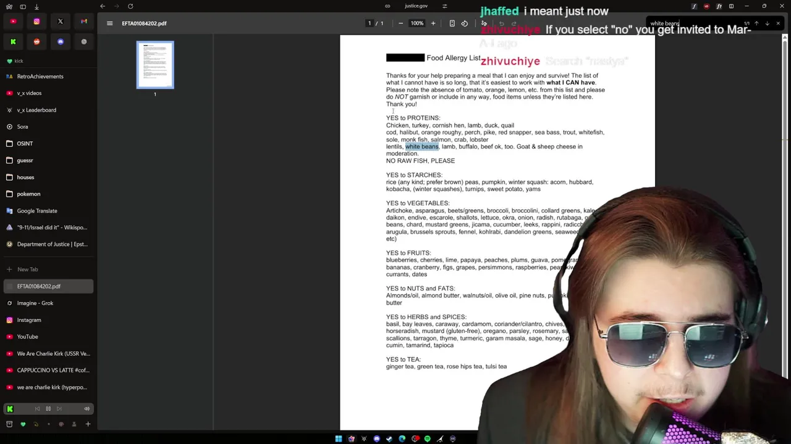Add a new sidebar space
Screen dimensions: 791x444
88,424
